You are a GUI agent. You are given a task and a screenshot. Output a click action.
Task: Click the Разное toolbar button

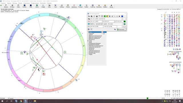tap(68, 6)
